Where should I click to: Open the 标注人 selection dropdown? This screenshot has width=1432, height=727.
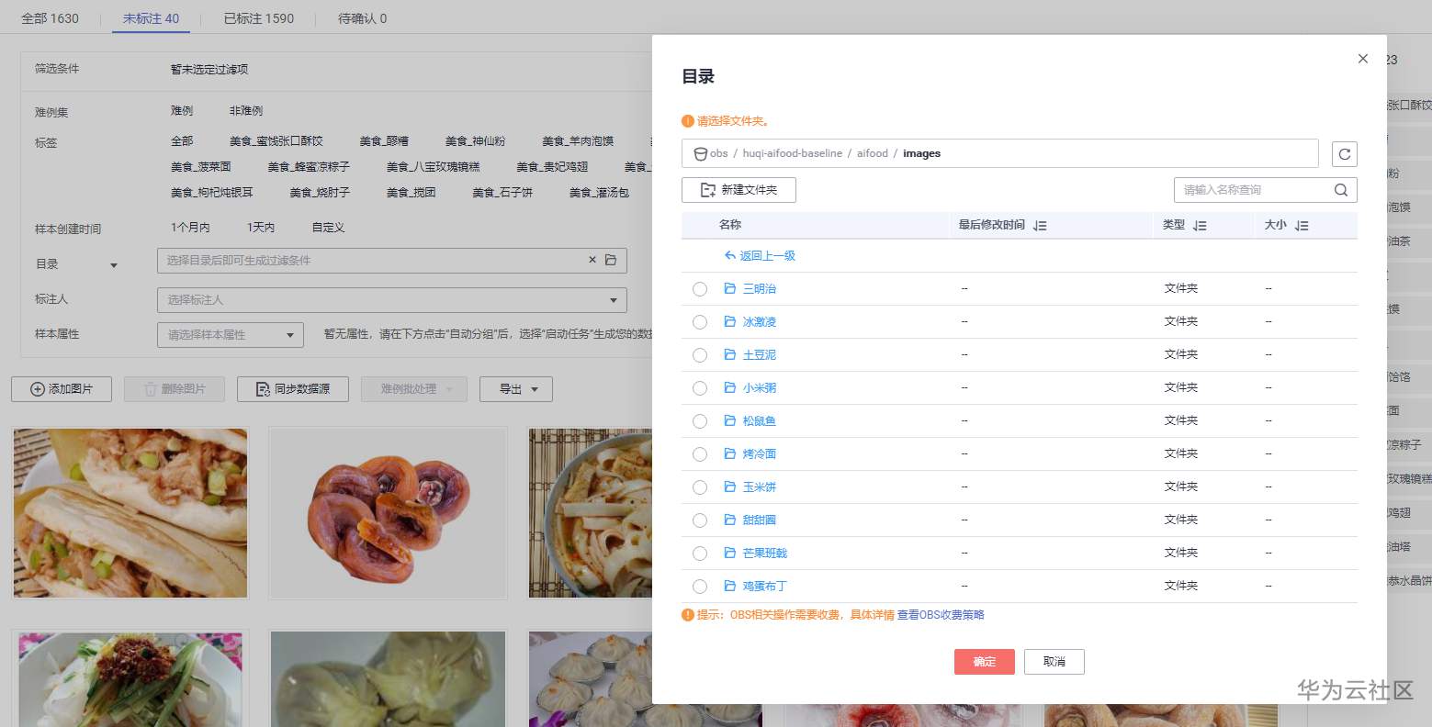392,300
